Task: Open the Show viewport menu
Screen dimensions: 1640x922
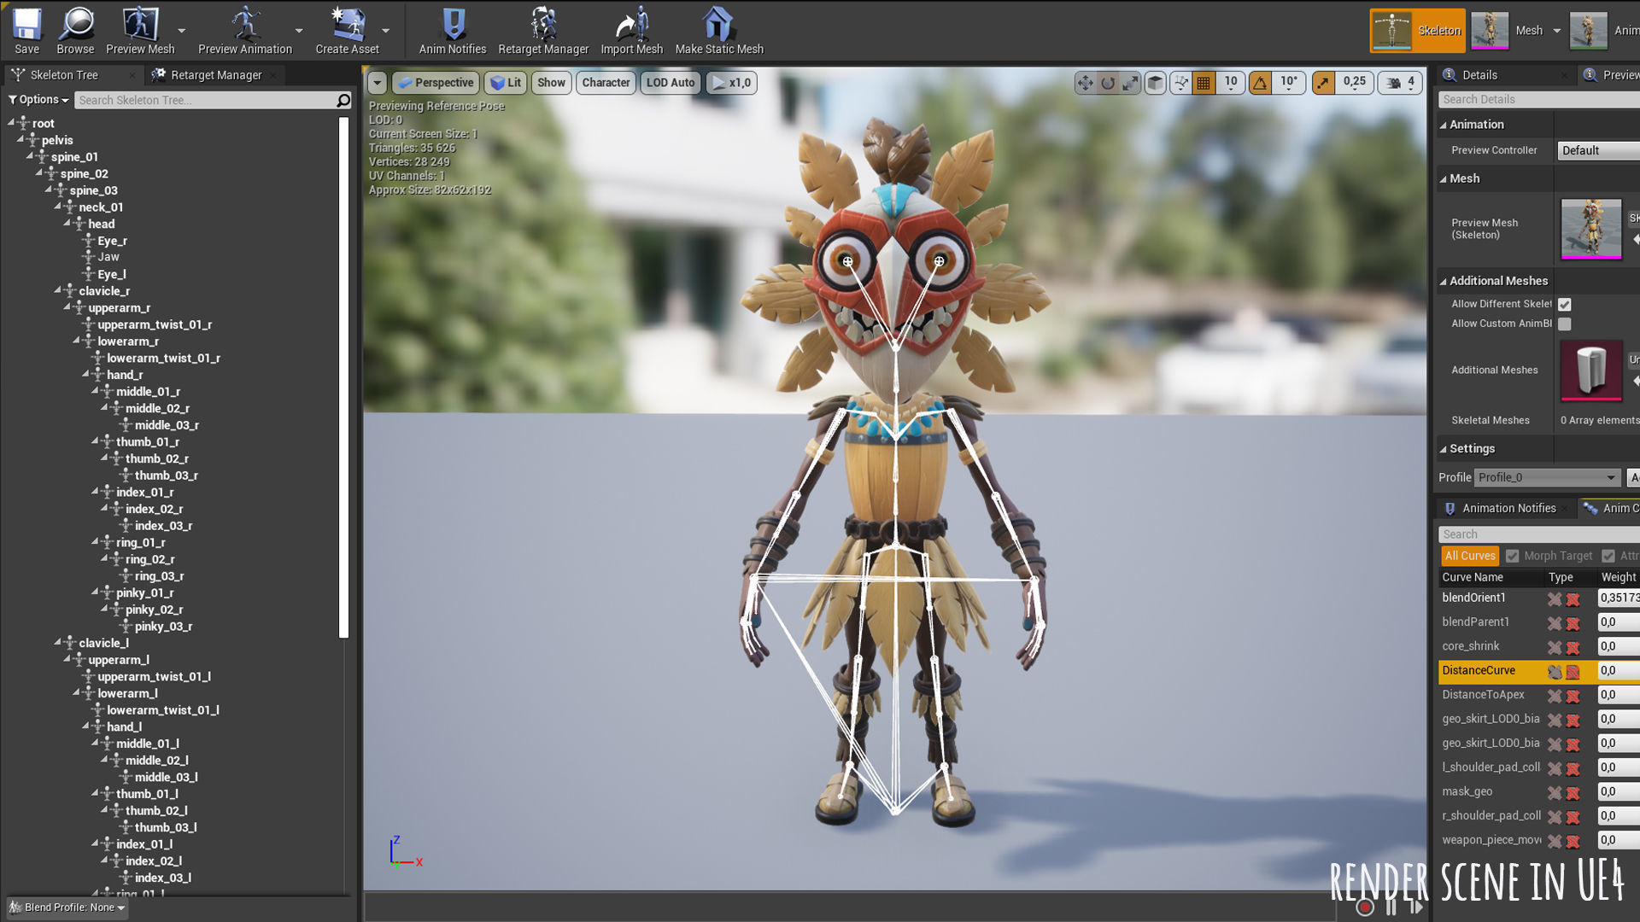Action: [x=551, y=83]
